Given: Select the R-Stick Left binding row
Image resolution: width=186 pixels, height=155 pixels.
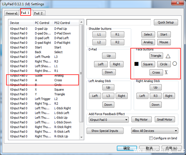Looking at the screenshot, I should (x=44, y=132).
